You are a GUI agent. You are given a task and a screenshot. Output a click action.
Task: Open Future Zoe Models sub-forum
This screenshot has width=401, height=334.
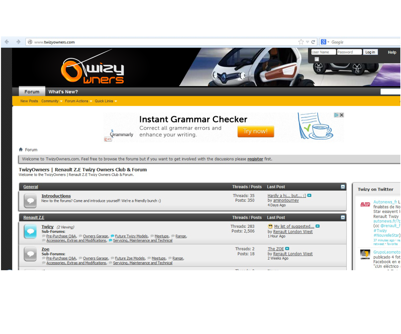(130, 258)
